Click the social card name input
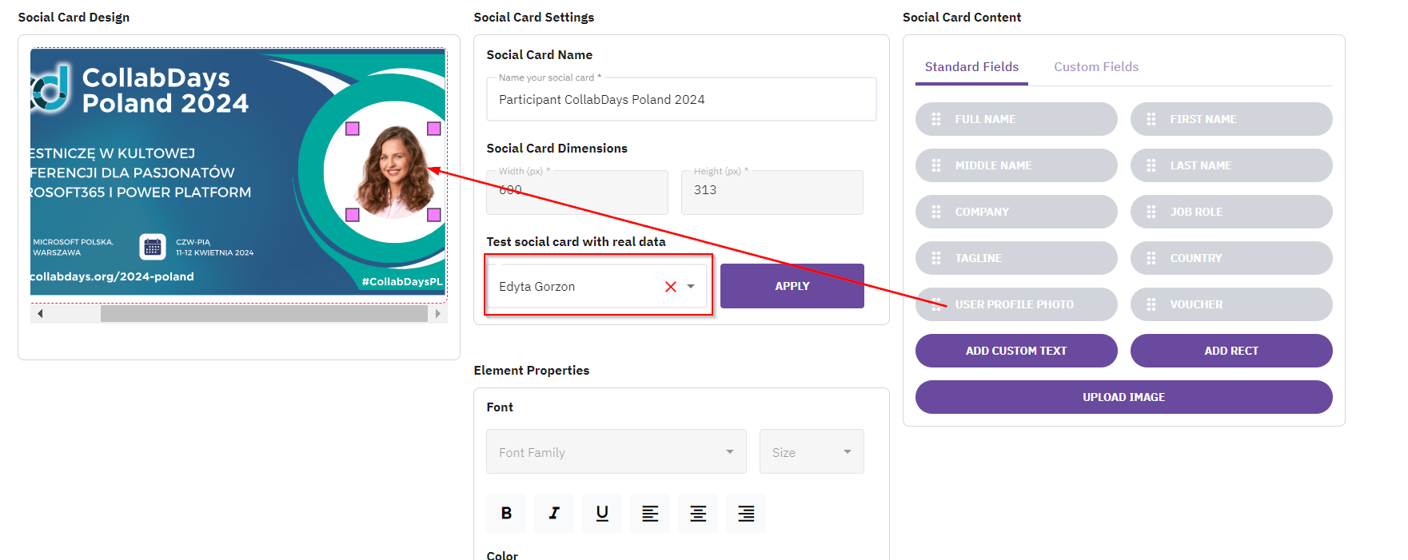Image resolution: width=1408 pixels, height=560 pixels. click(681, 99)
